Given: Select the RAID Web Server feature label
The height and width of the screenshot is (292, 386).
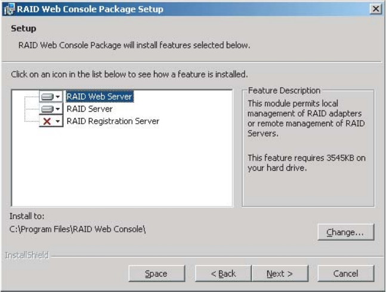Looking at the screenshot, I should point(99,97).
